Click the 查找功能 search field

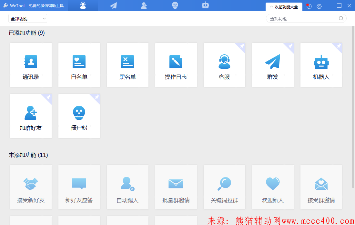click(303, 19)
